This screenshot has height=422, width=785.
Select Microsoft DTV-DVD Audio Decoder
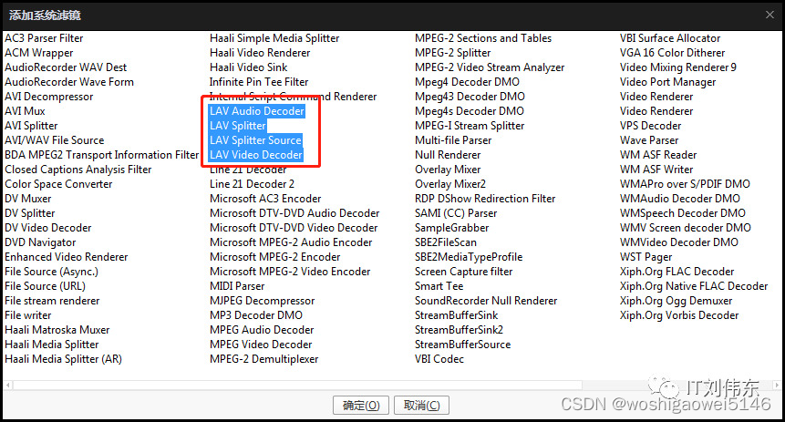294,213
